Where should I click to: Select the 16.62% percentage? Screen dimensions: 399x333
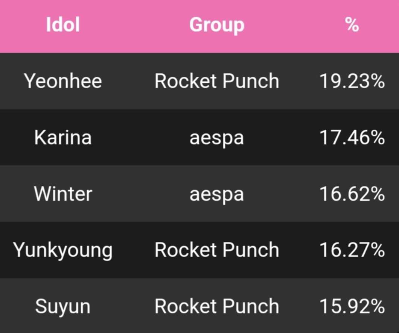(352, 194)
